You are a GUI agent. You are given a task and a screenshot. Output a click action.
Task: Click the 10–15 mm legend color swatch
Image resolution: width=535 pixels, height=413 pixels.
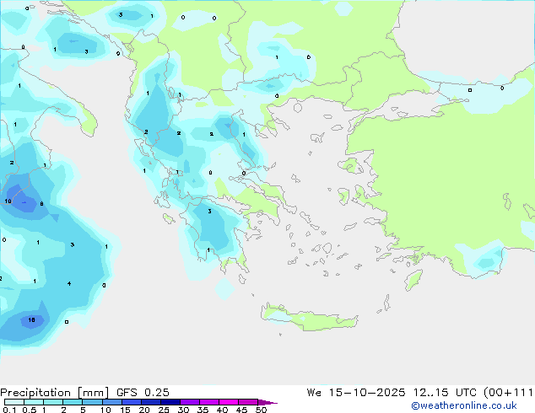click(x=111, y=402)
